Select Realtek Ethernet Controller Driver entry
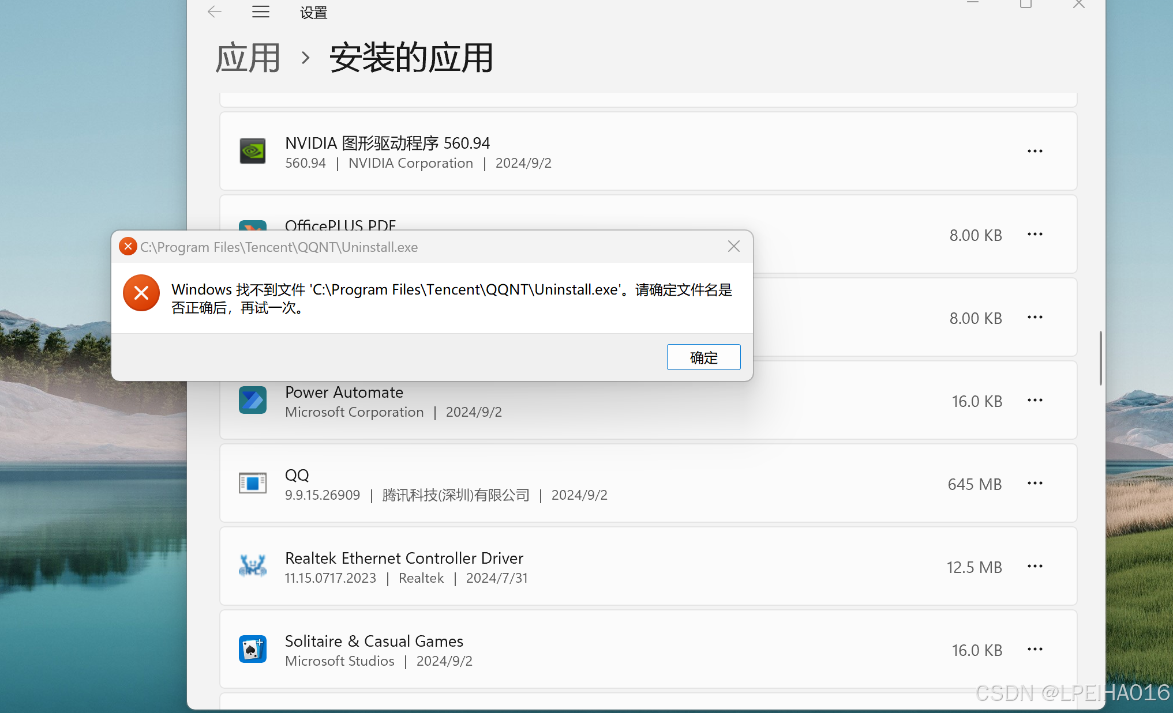This screenshot has height=713, width=1173. (404, 558)
